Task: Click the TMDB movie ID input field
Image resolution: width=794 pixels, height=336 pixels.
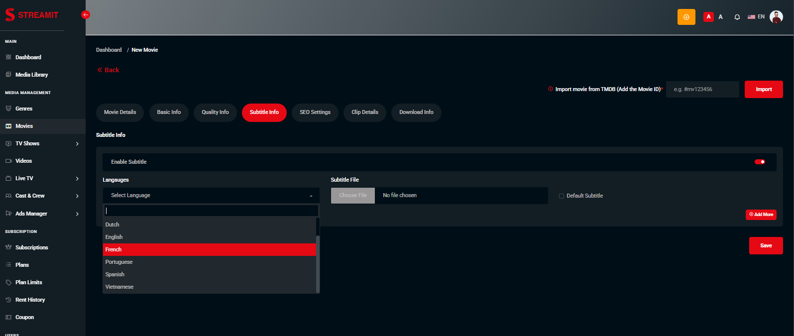Action: 702,90
